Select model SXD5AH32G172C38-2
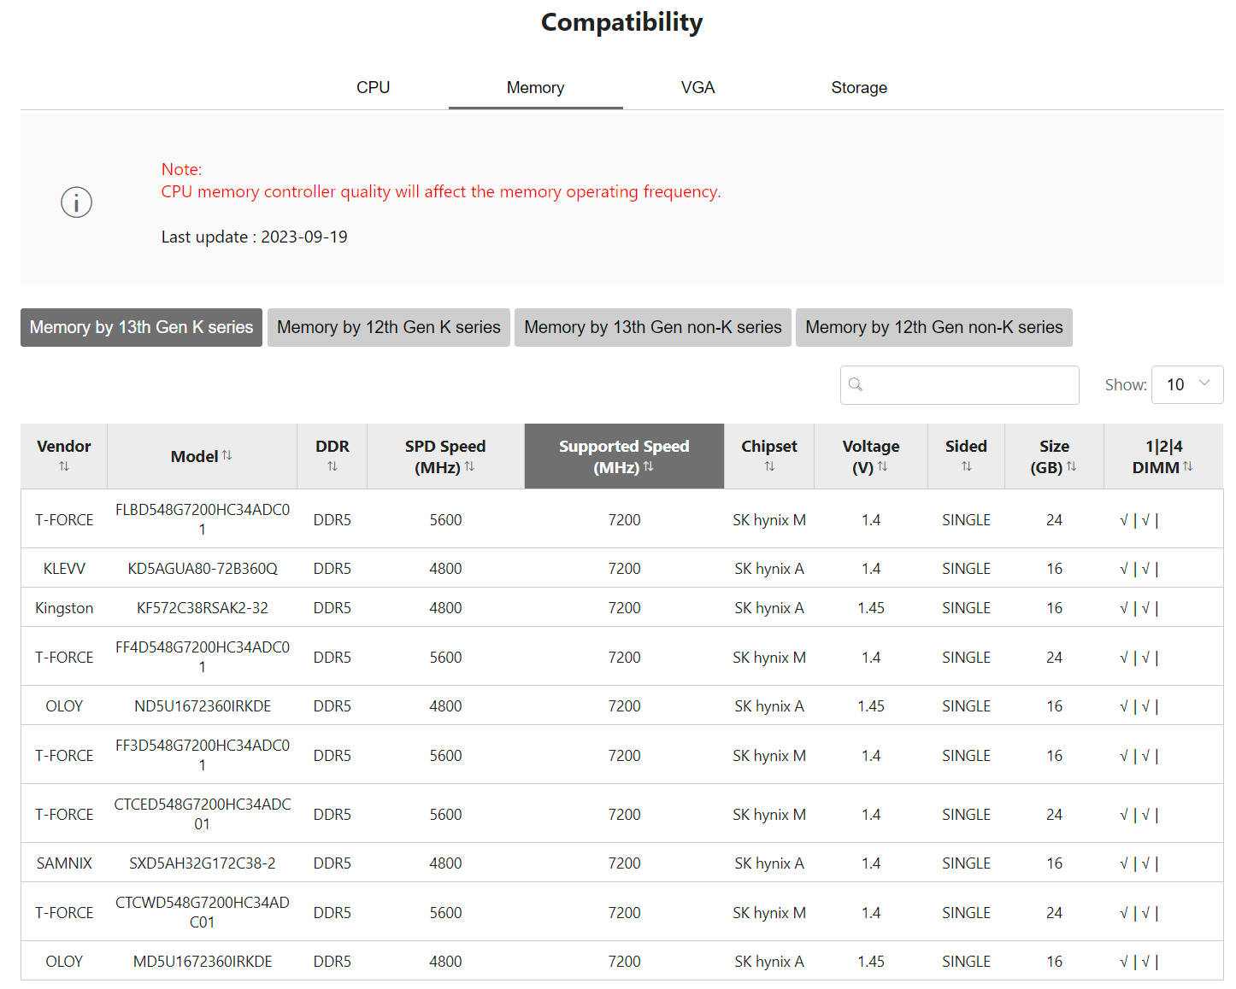This screenshot has width=1236, height=989. 203,863
